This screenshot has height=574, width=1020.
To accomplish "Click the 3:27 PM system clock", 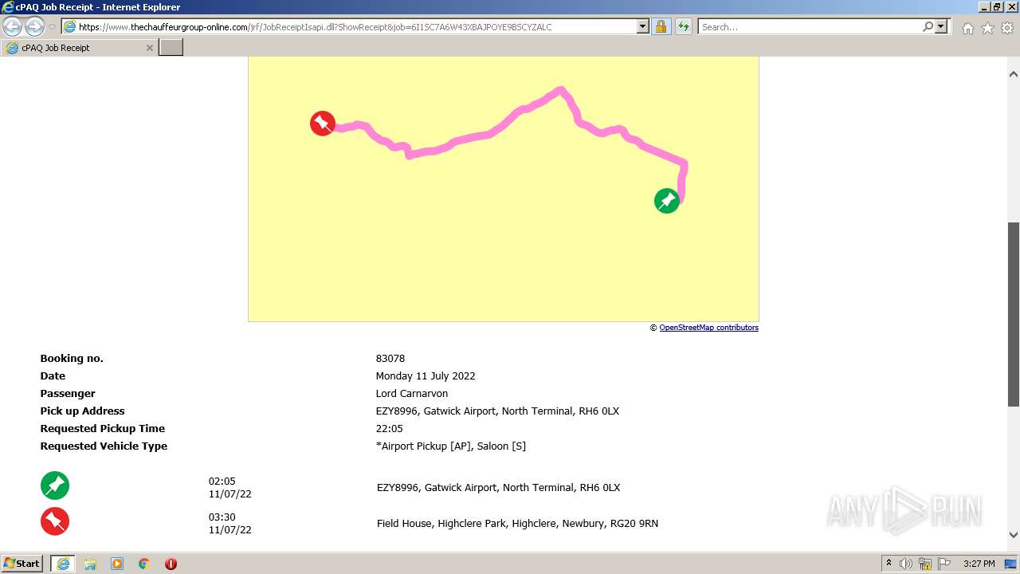I will [x=979, y=564].
